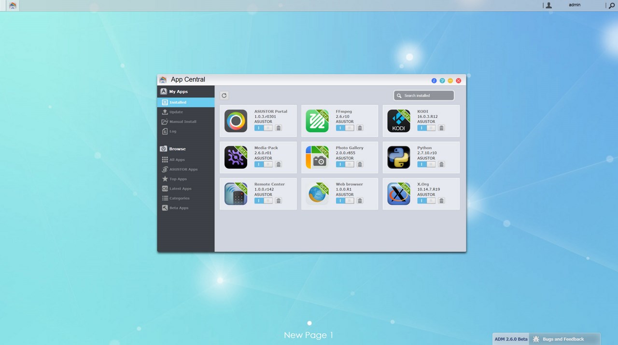Click the teal help icon in App Central title bar

(x=442, y=80)
